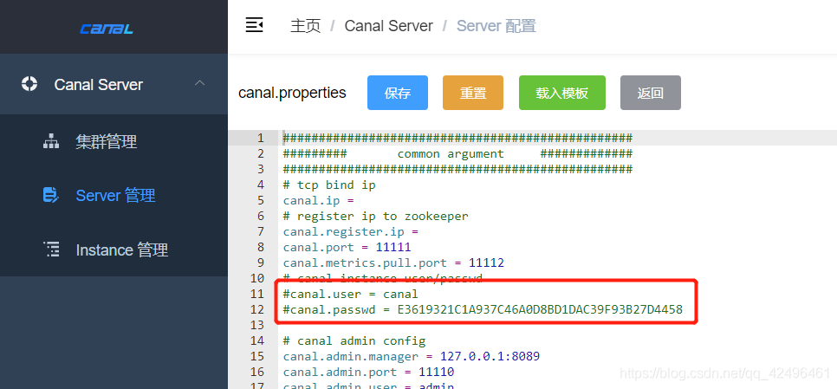Screen dimensions: 837x389
Task: Click the Instance 管理 list icon
Action: [x=51, y=250]
